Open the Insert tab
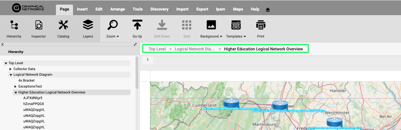The height and width of the screenshot is (130, 401). (82, 9)
